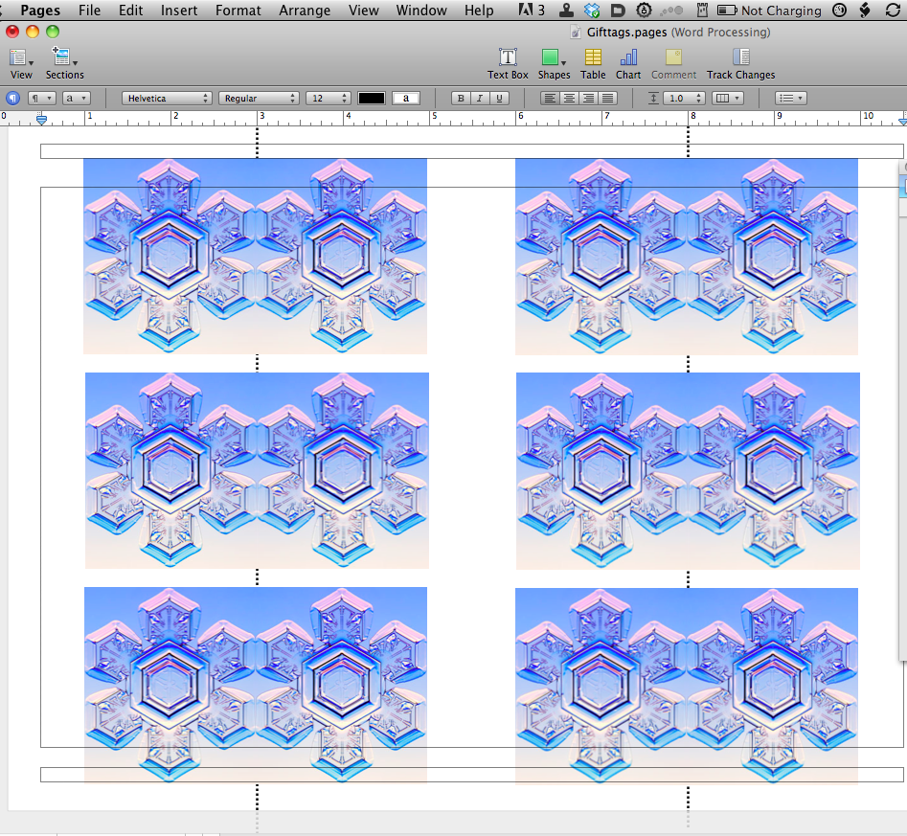Screen dimensions: 907x836
Task: Open the File menu
Action: coord(90,11)
